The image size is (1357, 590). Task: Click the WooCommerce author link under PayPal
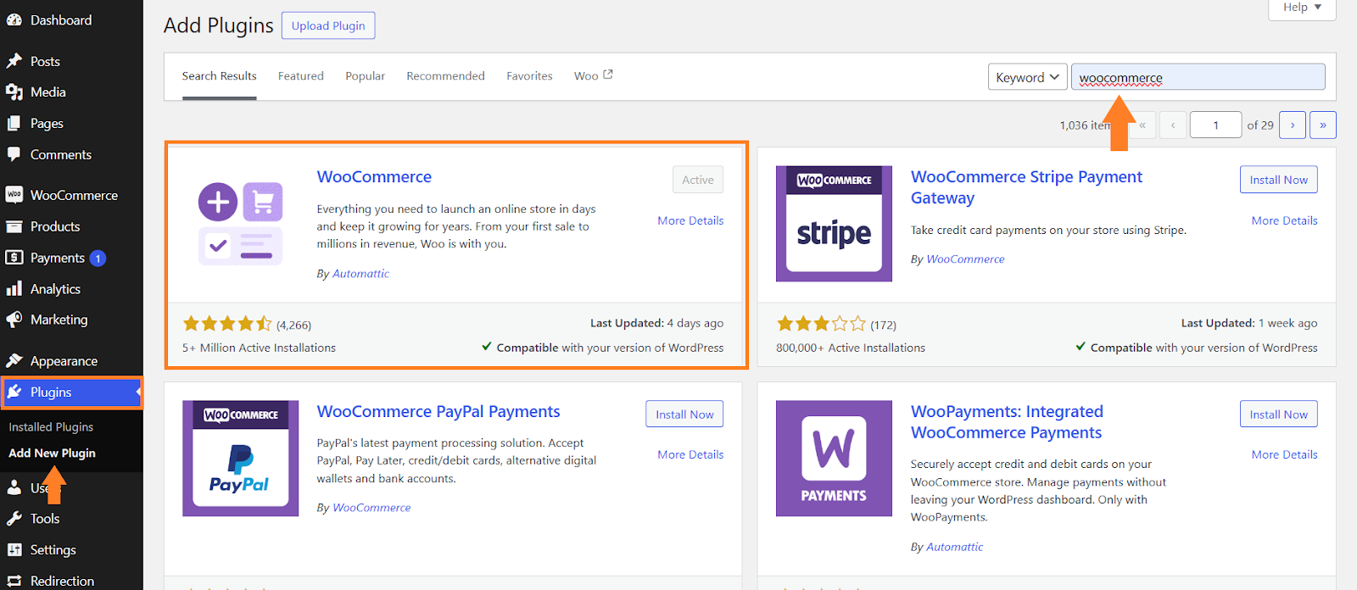371,508
